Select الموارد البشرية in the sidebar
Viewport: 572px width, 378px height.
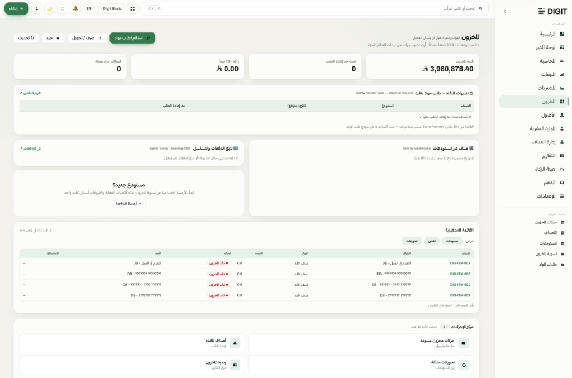[533, 128]
